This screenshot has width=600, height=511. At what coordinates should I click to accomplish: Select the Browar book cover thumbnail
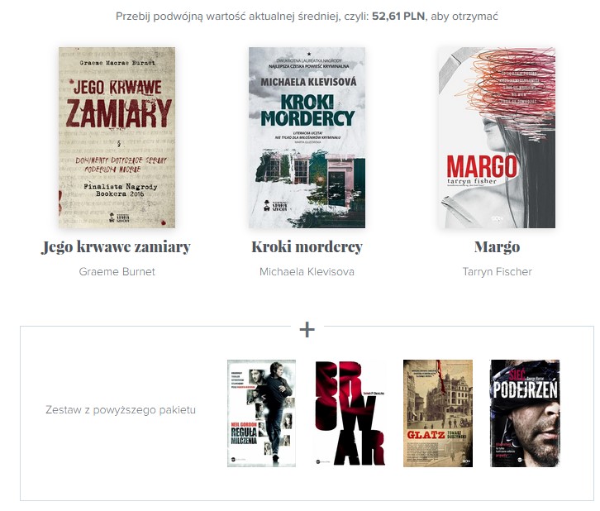tap(350, 413)
